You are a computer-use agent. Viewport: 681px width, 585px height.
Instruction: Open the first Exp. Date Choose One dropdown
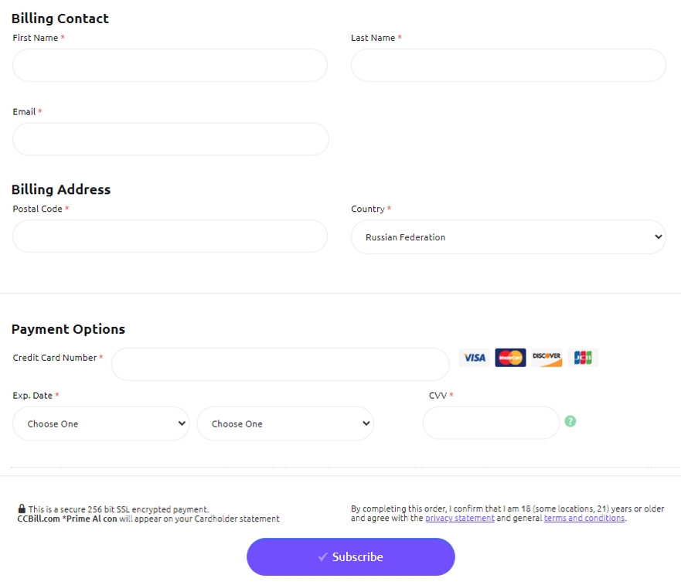(100, 423)
